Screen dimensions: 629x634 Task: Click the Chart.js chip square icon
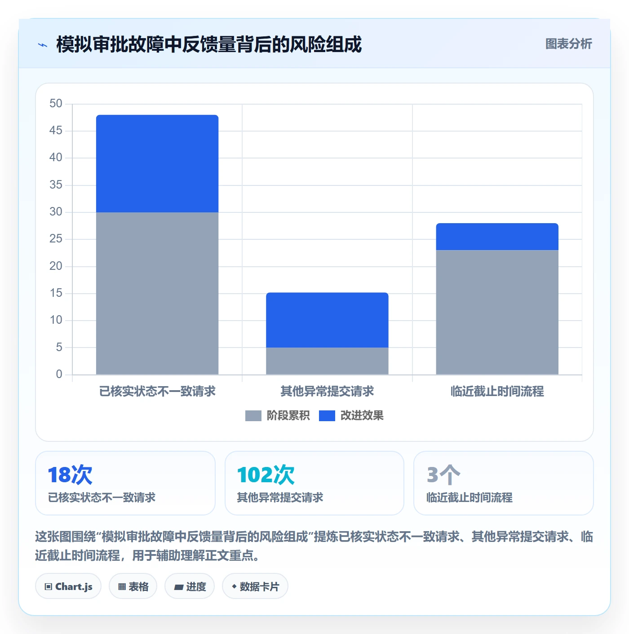tap(49, 586)
